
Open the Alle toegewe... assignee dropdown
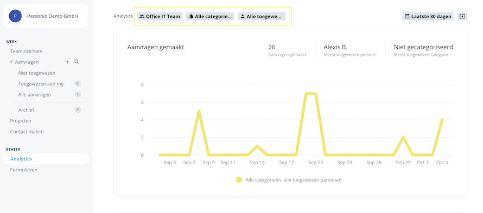(x=262, y=16)
